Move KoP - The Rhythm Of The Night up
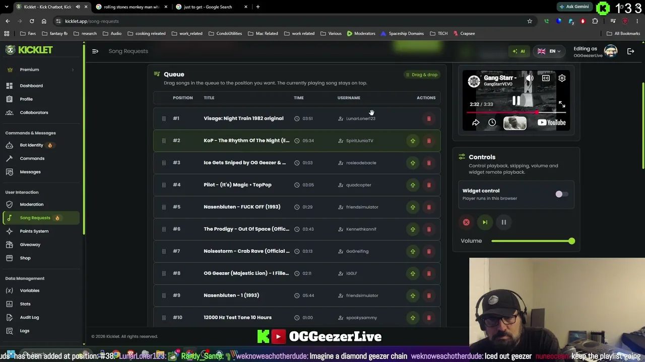 tap(413, 141)
